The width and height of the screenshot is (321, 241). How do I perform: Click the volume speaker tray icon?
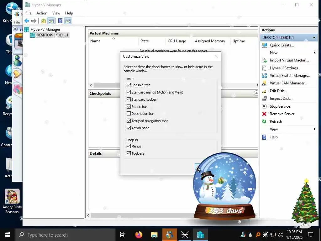point(281,235)
